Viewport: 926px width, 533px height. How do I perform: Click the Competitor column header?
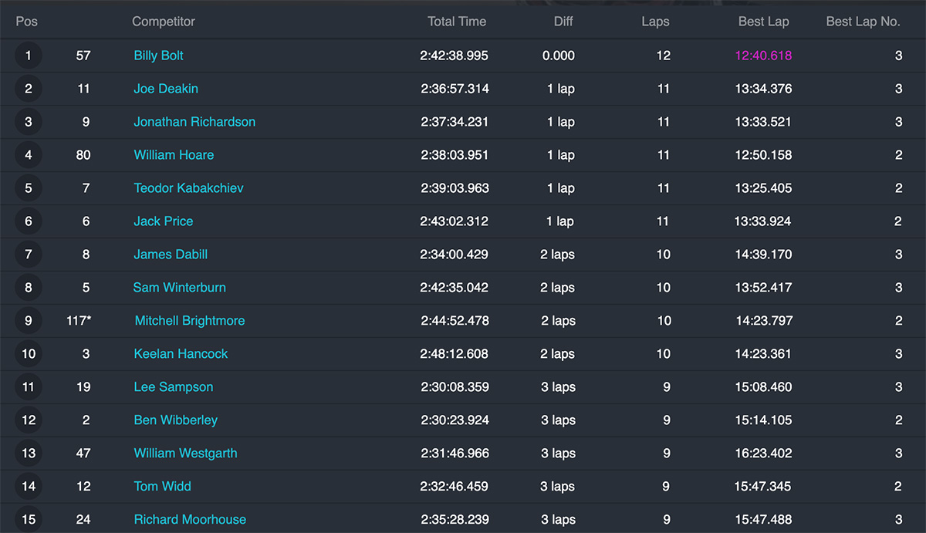click(164, 22)
